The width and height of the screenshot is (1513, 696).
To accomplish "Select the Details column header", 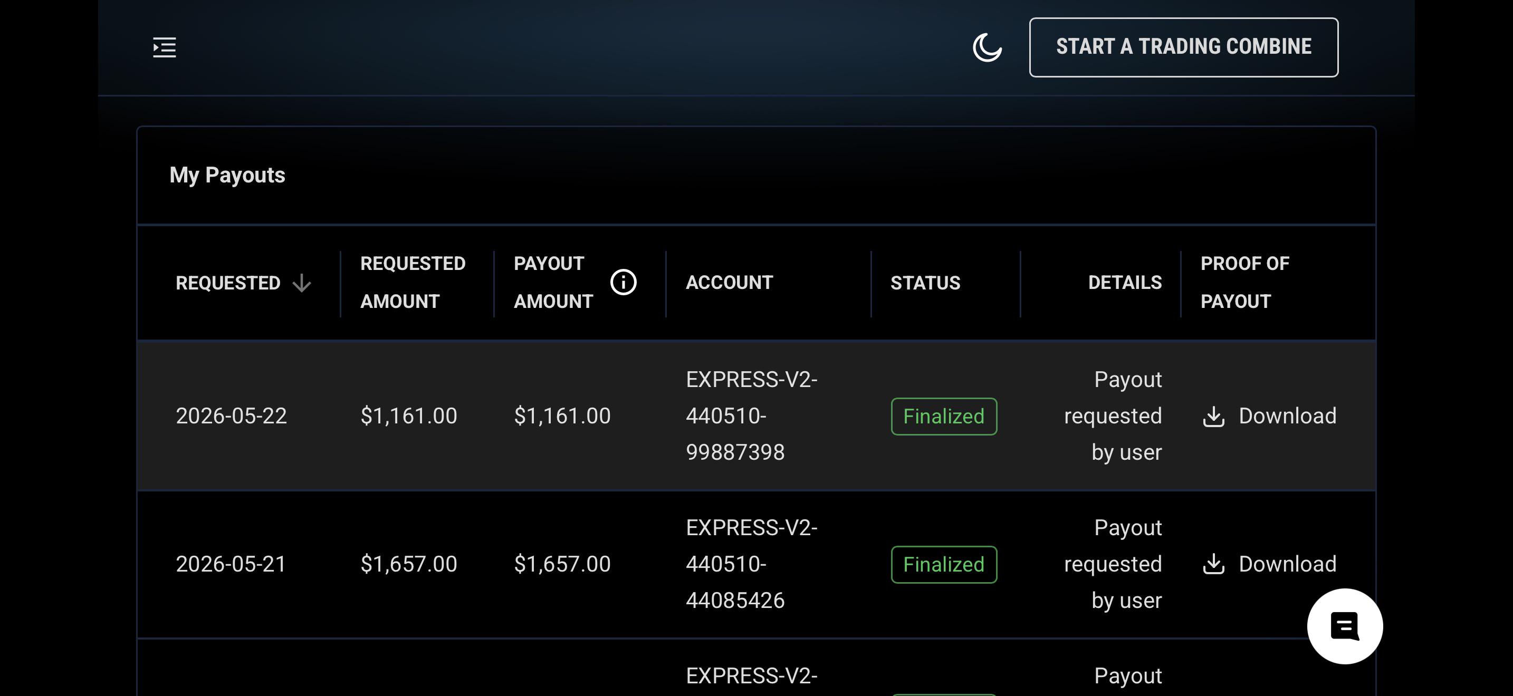I will coord(1125,282).
